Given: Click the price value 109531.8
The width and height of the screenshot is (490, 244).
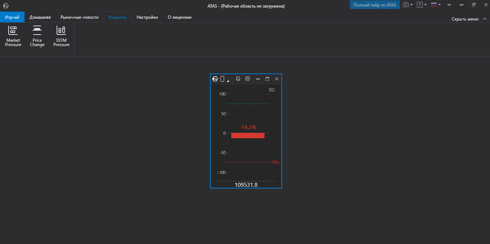Looking at the screenshot, I should (246, 185).
